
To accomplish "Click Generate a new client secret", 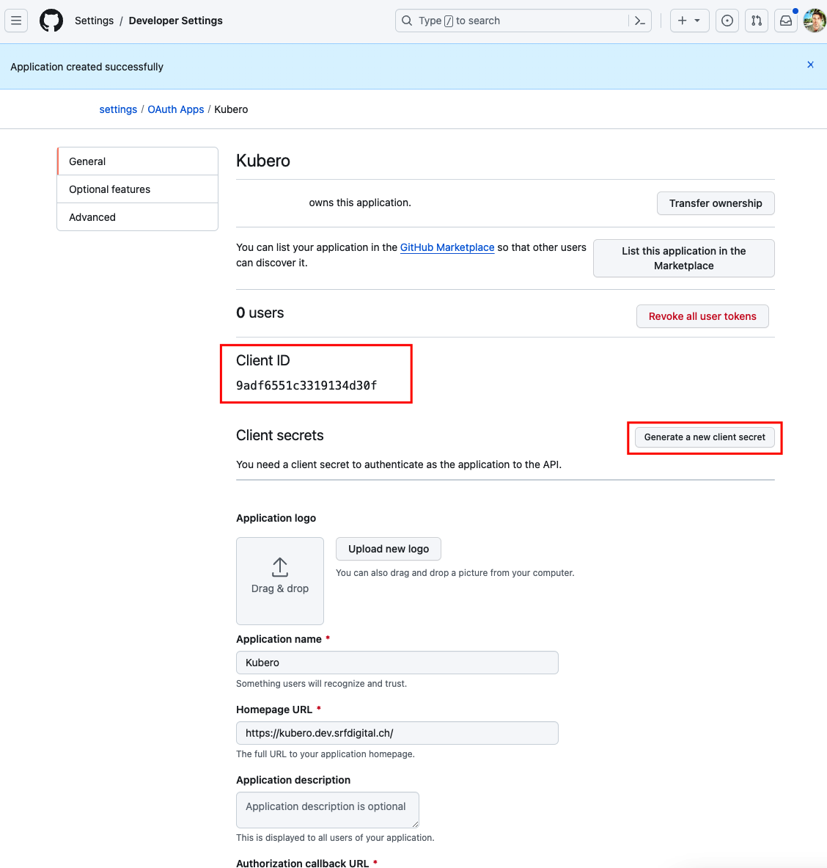I will point(704,437).
